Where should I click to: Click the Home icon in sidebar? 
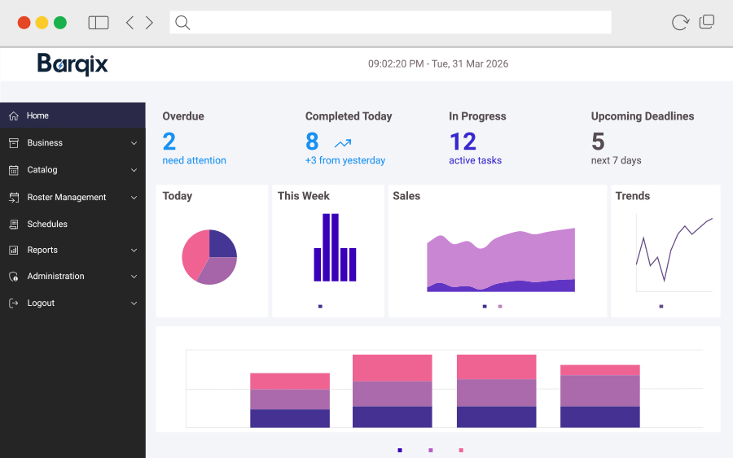pos(13,116)
